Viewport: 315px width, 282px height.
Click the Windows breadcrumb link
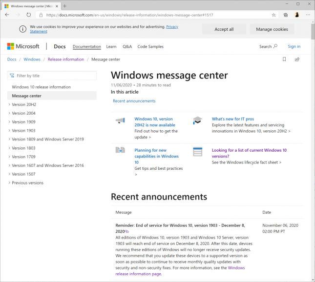click(32, 60)
